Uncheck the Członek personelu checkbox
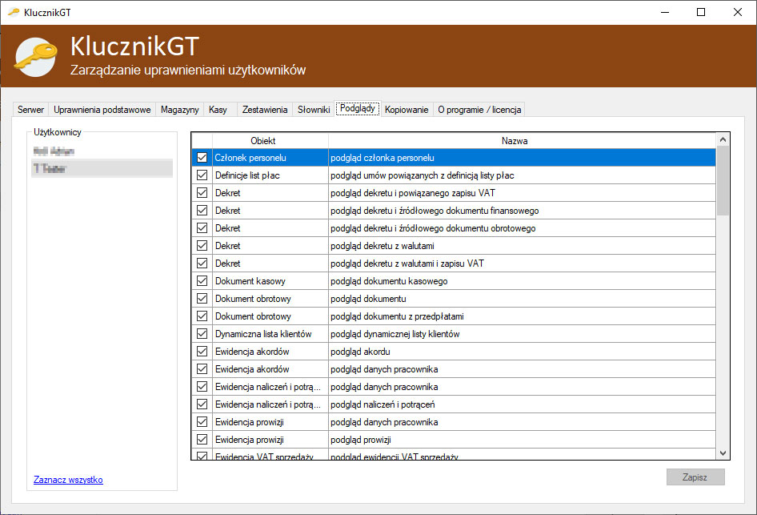The width and height of the screenshot is (757, 515). point(202,158)
